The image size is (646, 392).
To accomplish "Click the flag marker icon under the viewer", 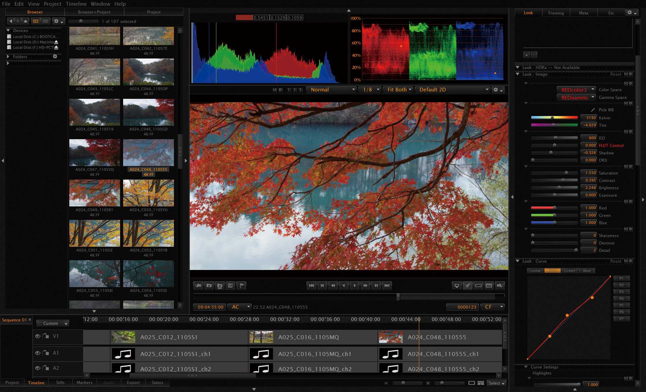I will click(x=241, y=285).
